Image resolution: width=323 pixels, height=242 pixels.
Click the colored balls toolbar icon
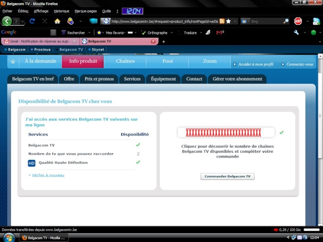click(70, 21)
